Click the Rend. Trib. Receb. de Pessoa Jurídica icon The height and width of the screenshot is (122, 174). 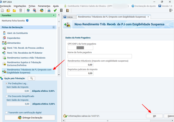click(4, 48)
